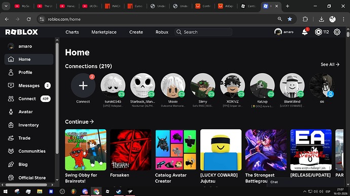Screen dimensions: 350x196
Task: Click Chrome icon in taskbar
Action: 96,191
